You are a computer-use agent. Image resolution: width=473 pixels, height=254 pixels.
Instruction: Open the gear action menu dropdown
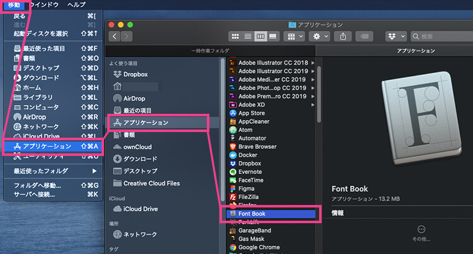click(x=320, y=36)
